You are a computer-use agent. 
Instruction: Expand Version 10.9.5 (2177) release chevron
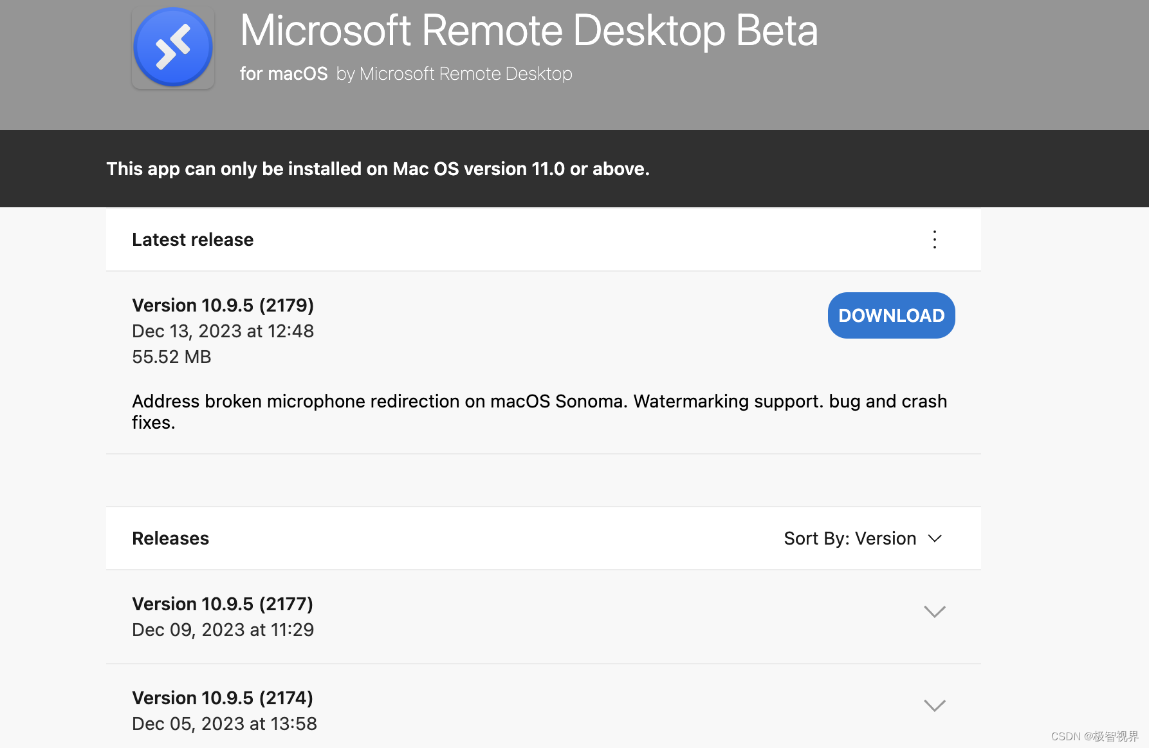point(935,612)
